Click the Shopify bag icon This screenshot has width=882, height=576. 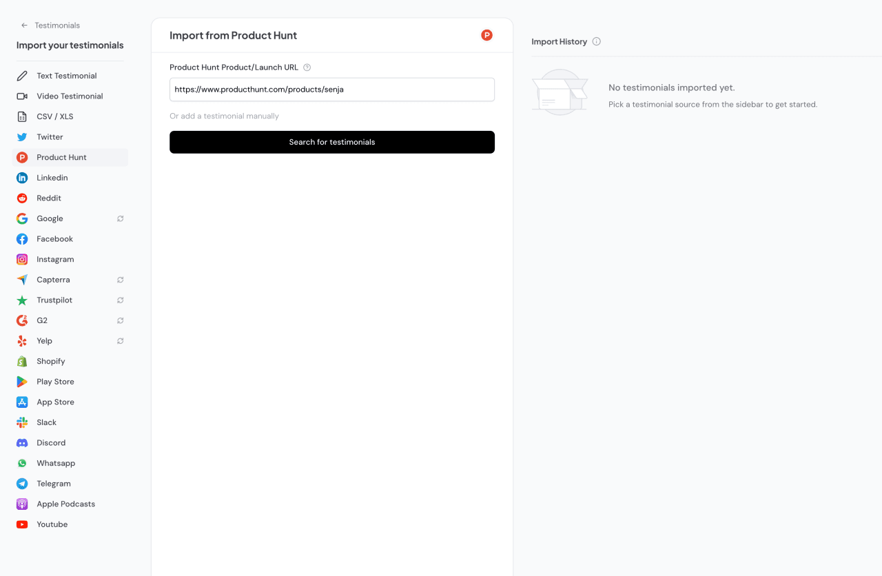coord(22,362)
